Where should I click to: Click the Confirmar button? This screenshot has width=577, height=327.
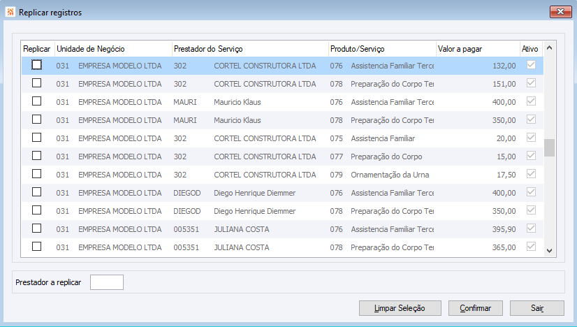pos(476,308)
